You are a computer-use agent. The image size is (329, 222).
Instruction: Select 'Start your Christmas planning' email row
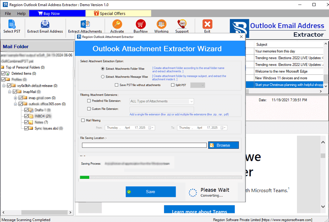point(289,85)
